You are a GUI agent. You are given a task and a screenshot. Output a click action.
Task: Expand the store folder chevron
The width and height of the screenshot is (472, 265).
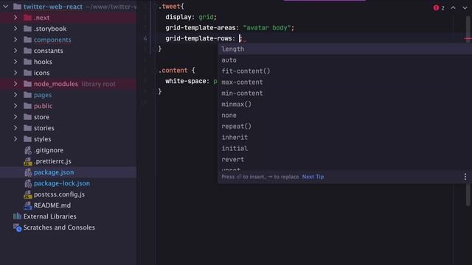point(15,117)
